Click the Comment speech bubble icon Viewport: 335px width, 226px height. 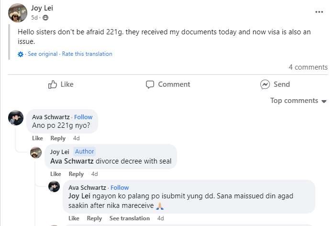pyautogui.click(x=150, y=84)
